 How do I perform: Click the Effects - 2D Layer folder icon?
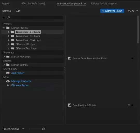(x=12, y=44)
